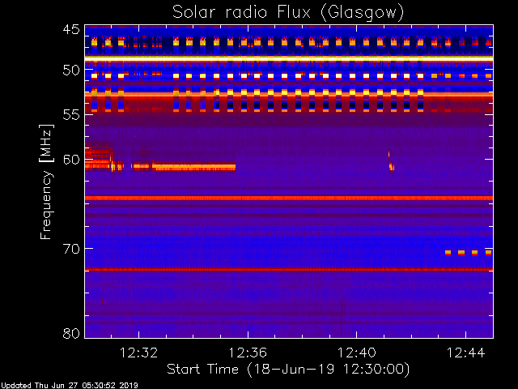Click the 12:36 time axis label
This screenshot has width=518, height=389.
(248, 353)
